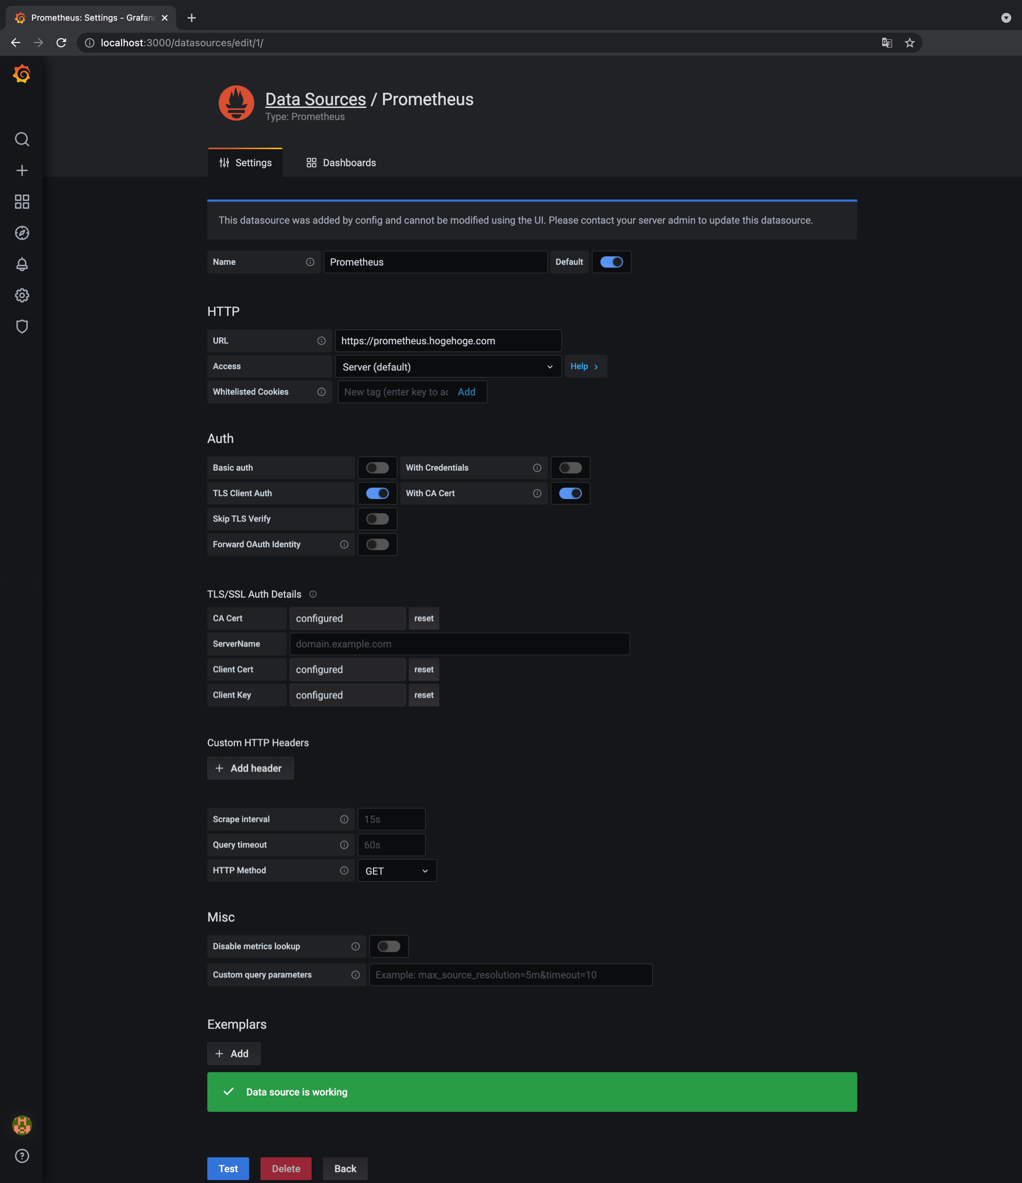This screenshot has height=1183, width=1022.
Task: Show the TLS/SSL Auth Details info icon
Action: point(313,595)
